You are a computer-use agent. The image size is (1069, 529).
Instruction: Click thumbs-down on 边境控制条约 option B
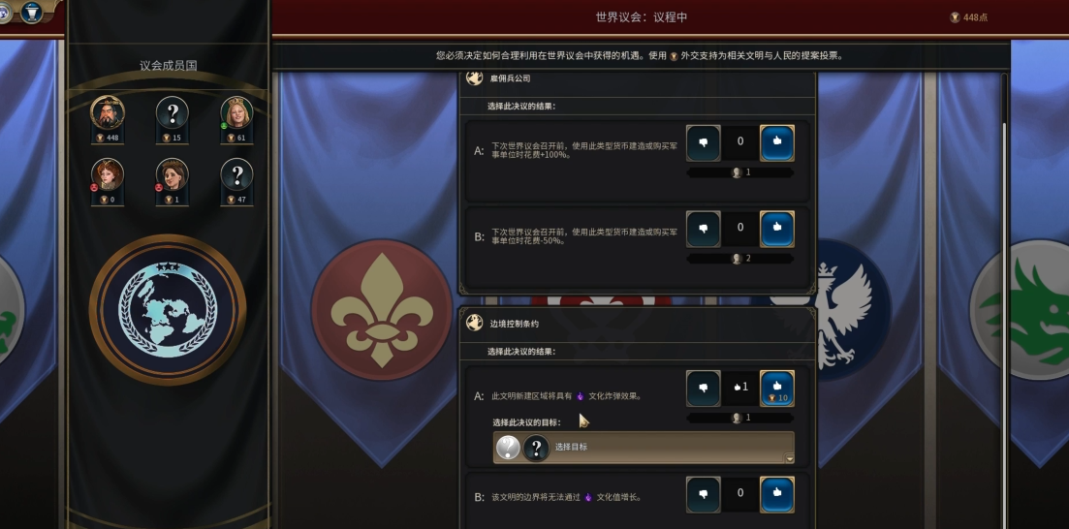point(703,495)
